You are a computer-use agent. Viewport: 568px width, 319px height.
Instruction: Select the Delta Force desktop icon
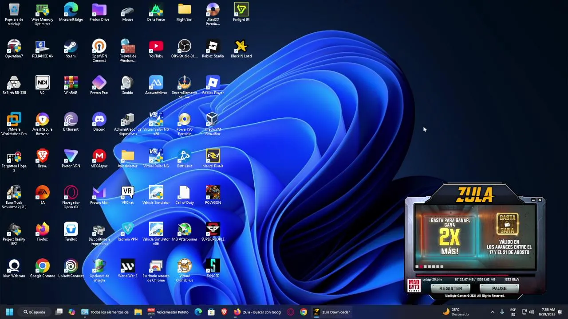coord(156,12)
